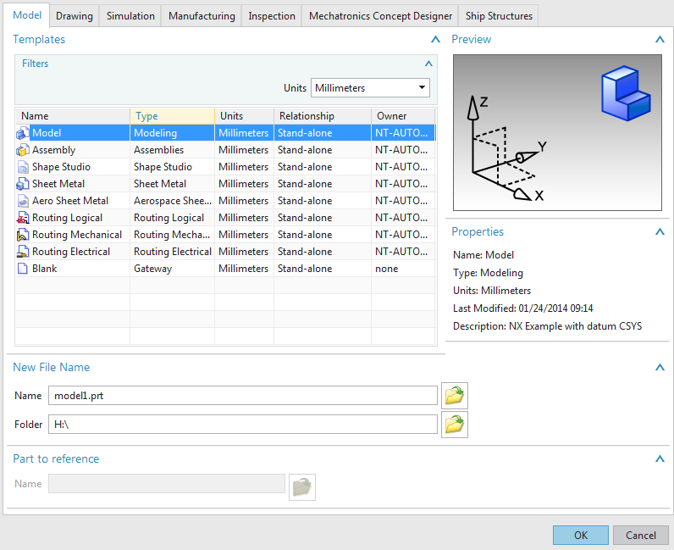Click the Model template row icon

[22, 133]
